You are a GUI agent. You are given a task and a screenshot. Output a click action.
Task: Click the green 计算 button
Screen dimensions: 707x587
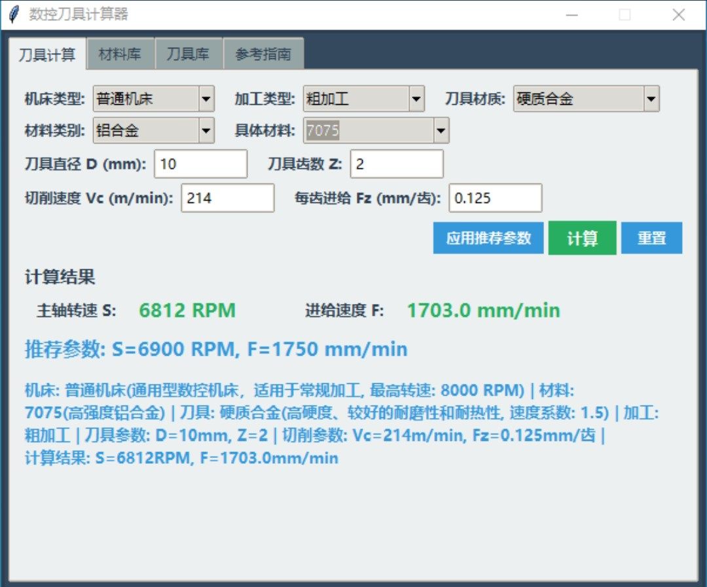coord(582,238)
